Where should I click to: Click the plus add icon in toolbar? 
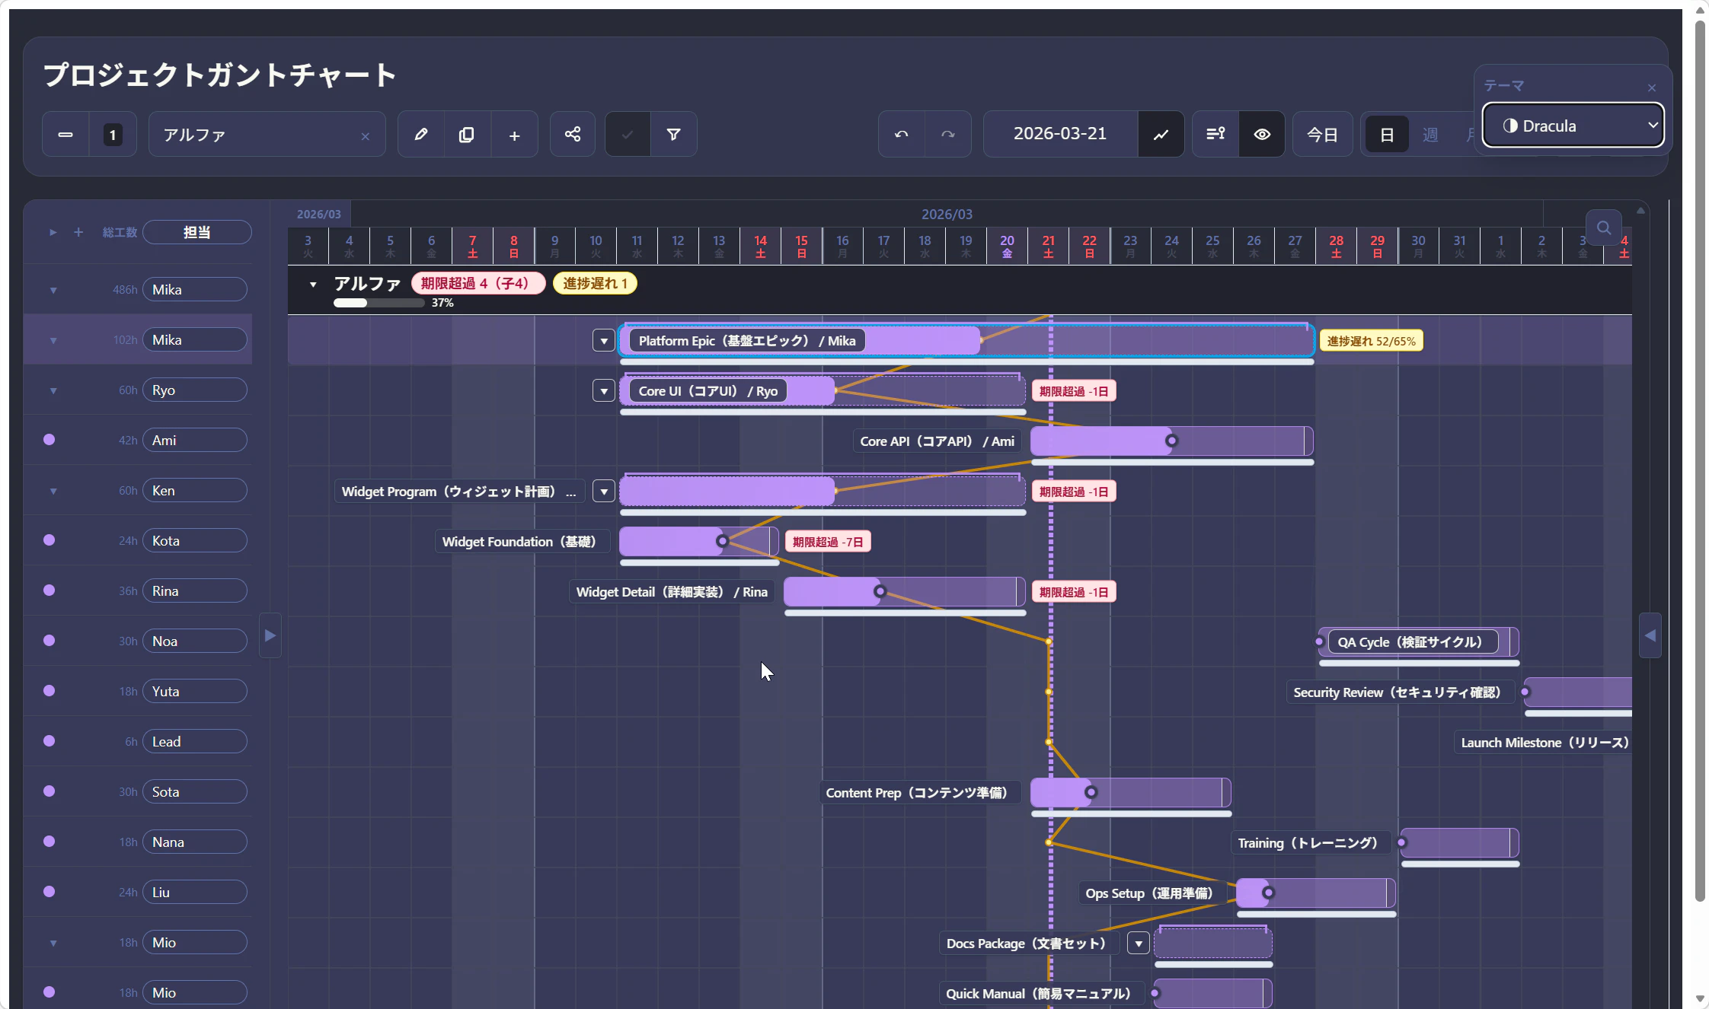pos(514,135)
